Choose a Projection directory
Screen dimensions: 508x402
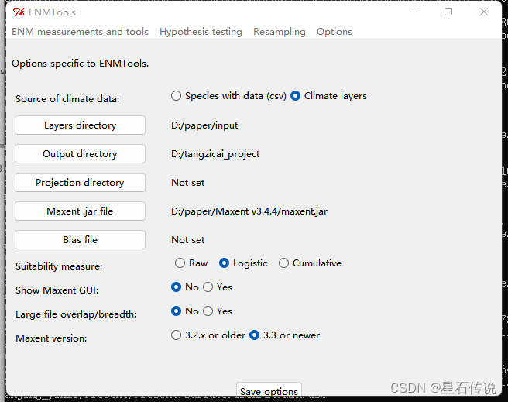point(80,182)
